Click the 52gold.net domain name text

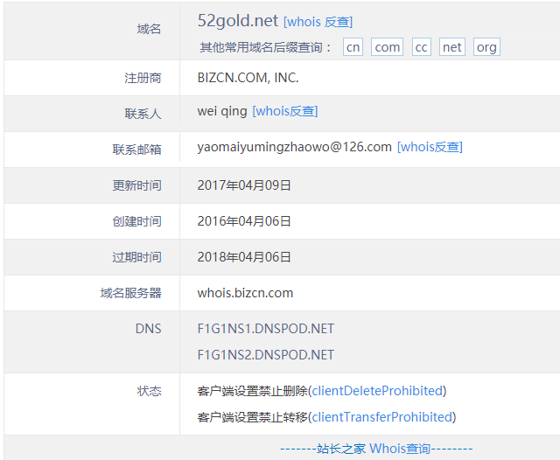237,21
